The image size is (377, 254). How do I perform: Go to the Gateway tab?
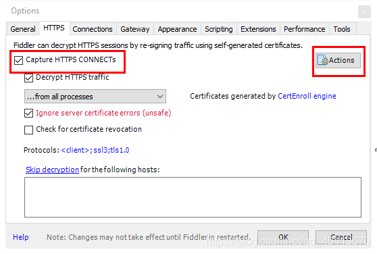tap(135, 29)
